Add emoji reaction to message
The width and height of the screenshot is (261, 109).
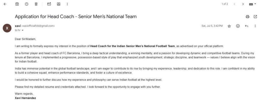(x=238, y=26)
